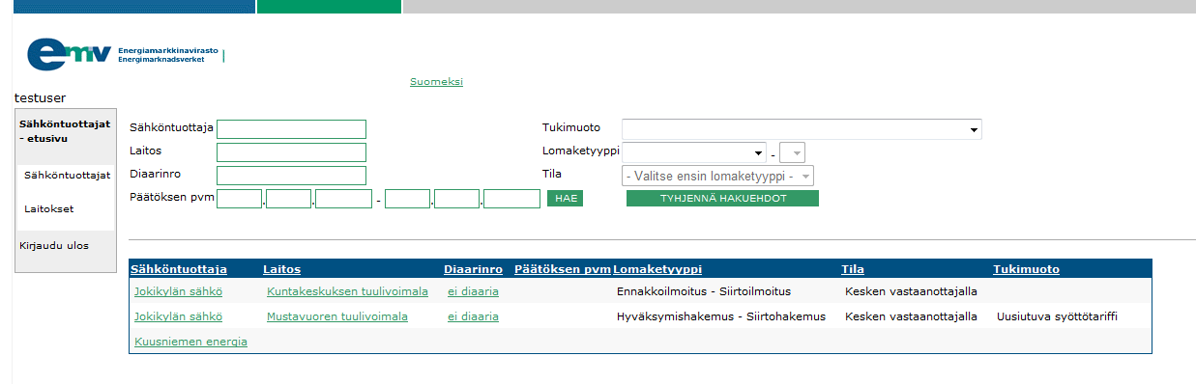The height and width of the screenshot is (384, 1196).
Task: Open the Tukimuoto dropdown
Action: [802, 129]
